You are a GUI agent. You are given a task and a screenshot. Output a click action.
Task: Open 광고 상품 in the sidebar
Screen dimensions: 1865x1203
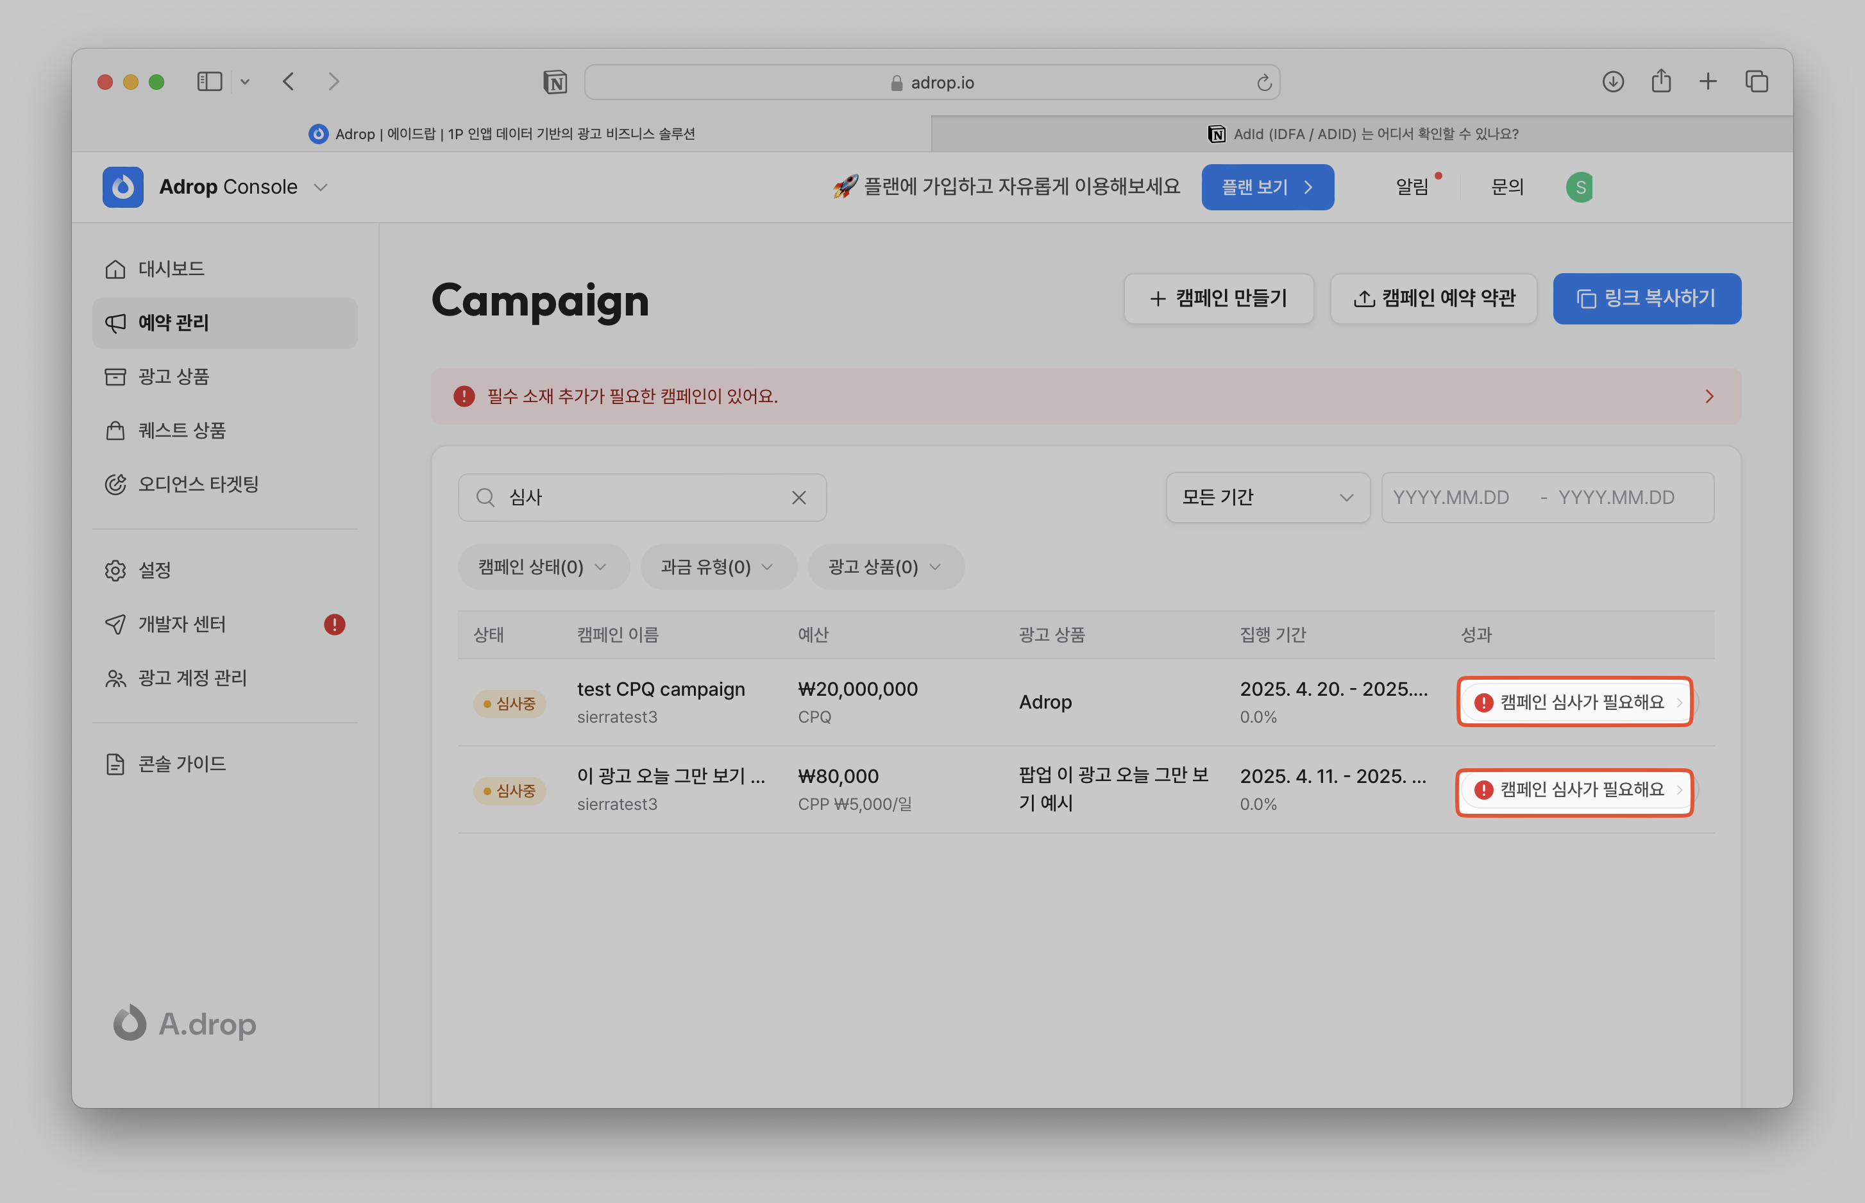[173, 376]
